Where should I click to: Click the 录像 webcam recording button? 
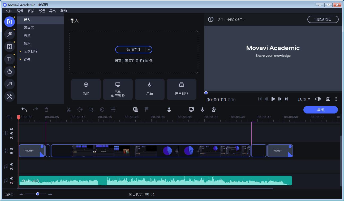tap(86, 89)
